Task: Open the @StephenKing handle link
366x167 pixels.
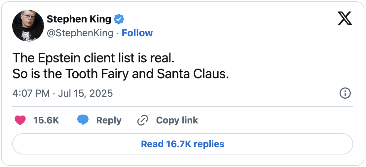Action: point(80,33)
